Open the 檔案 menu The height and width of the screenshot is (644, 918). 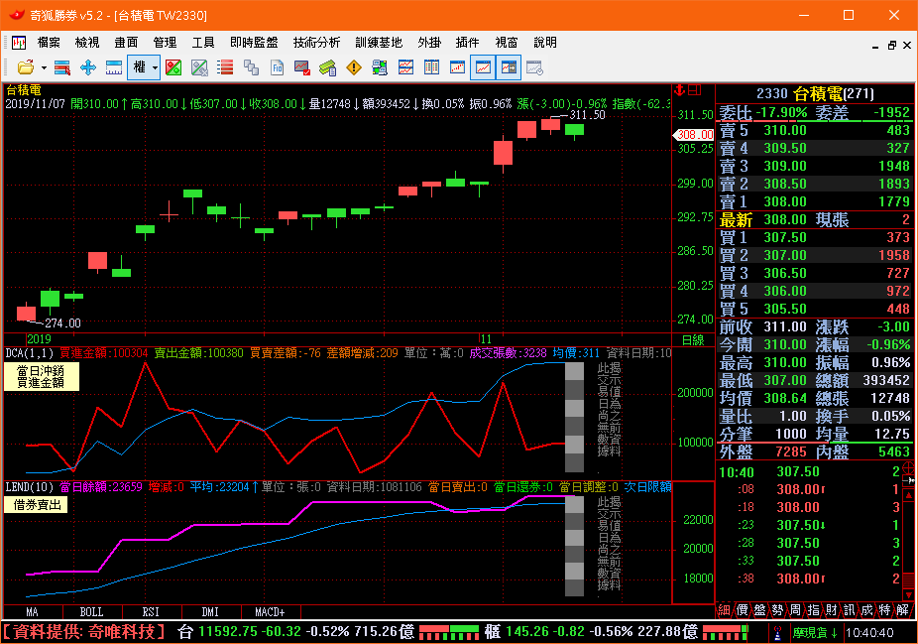click(x=49, y=43)
